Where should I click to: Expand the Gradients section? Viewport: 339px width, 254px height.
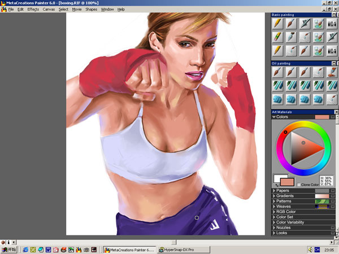click(274, 196)
